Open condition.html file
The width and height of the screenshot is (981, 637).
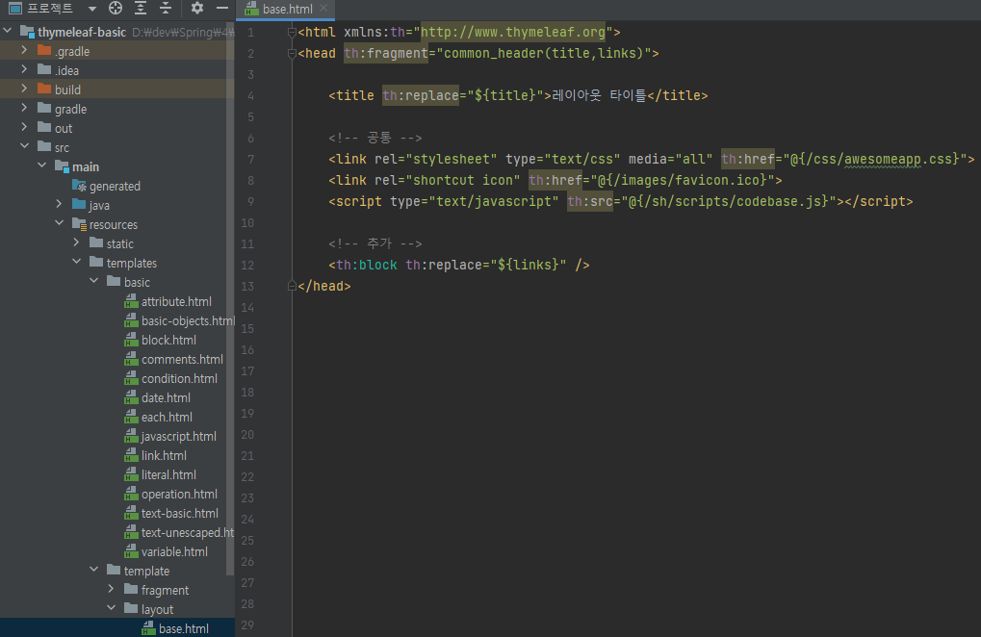click(x=180, y=379)
